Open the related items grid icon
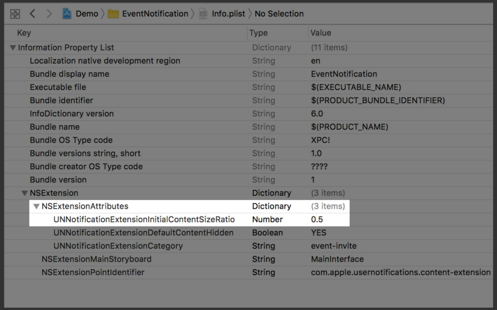 tap(15, 14)
